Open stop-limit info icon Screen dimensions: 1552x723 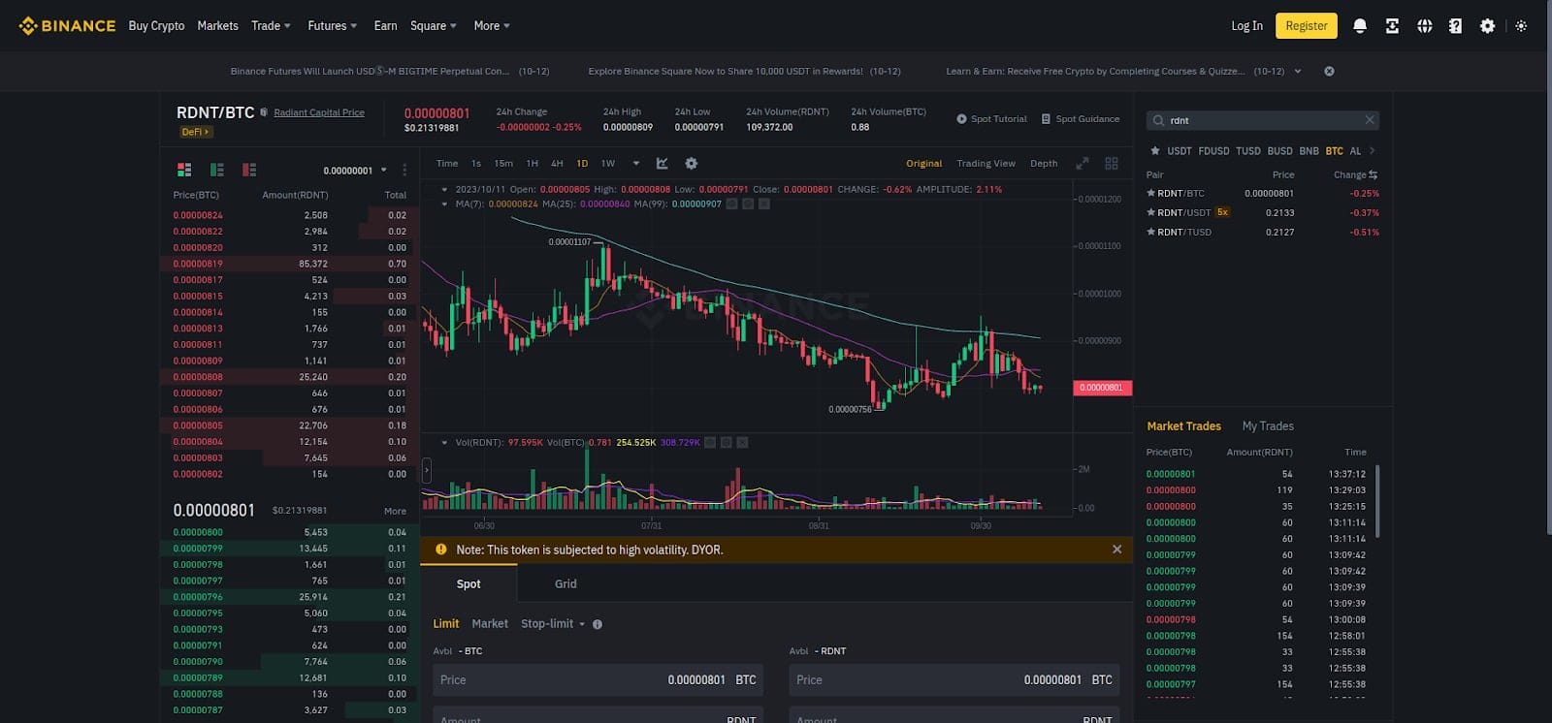[598, 624]
